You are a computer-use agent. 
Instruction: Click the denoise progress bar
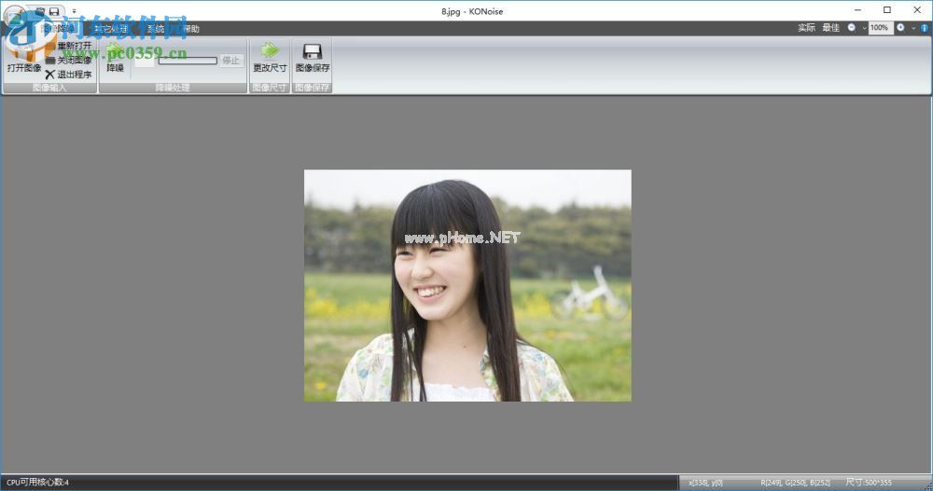187,61
